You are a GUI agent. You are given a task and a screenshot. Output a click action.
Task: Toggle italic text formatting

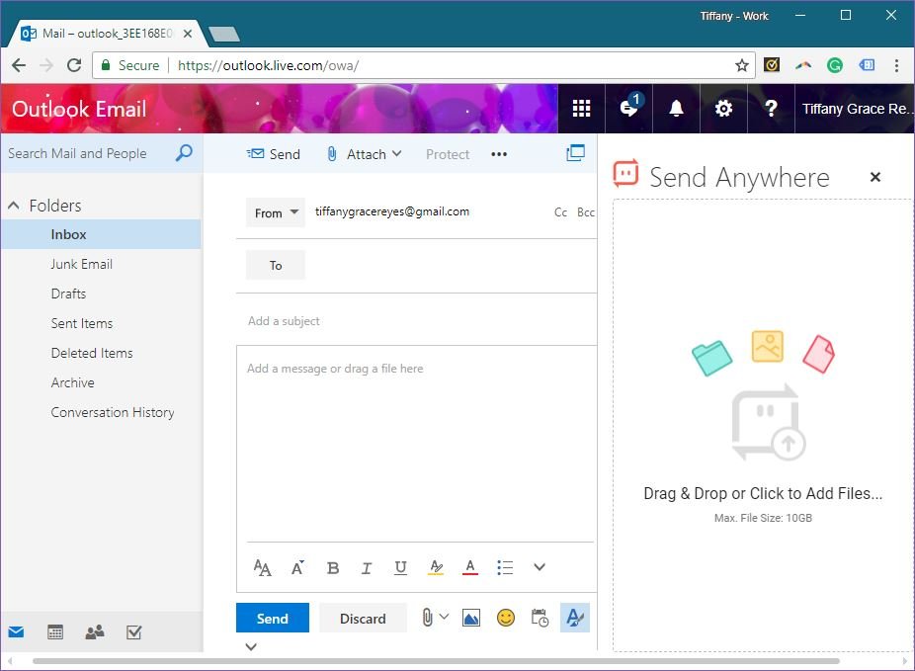367,567
